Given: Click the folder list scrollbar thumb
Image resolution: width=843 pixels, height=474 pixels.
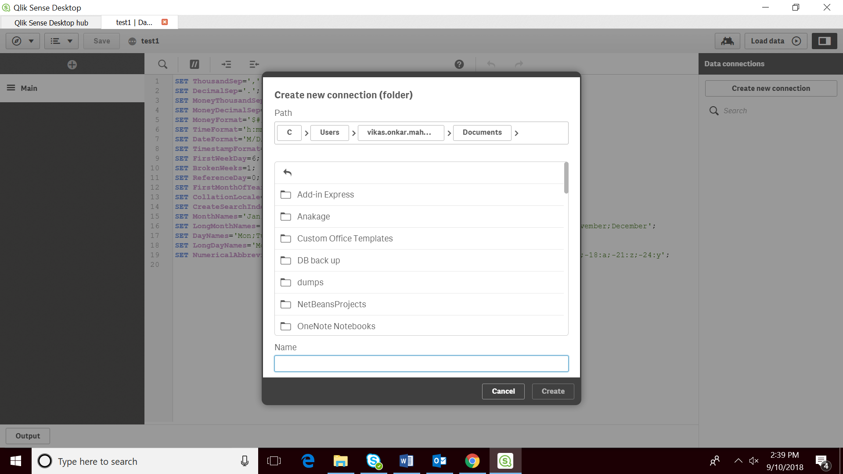Looking at the screenshot, I should click(566, 178).
